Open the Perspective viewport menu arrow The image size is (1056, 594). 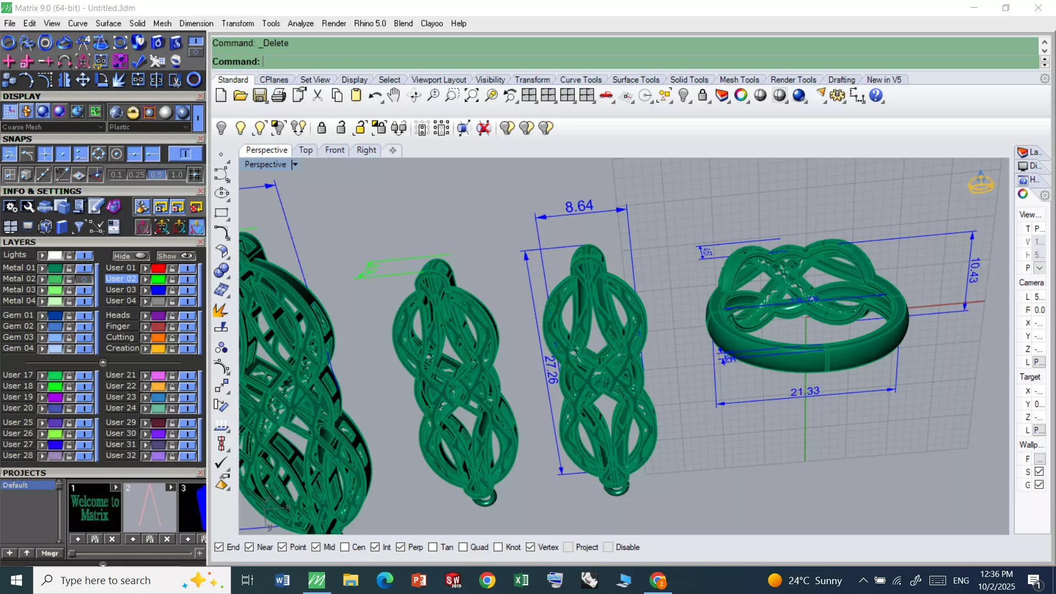(x=295, y=164)
